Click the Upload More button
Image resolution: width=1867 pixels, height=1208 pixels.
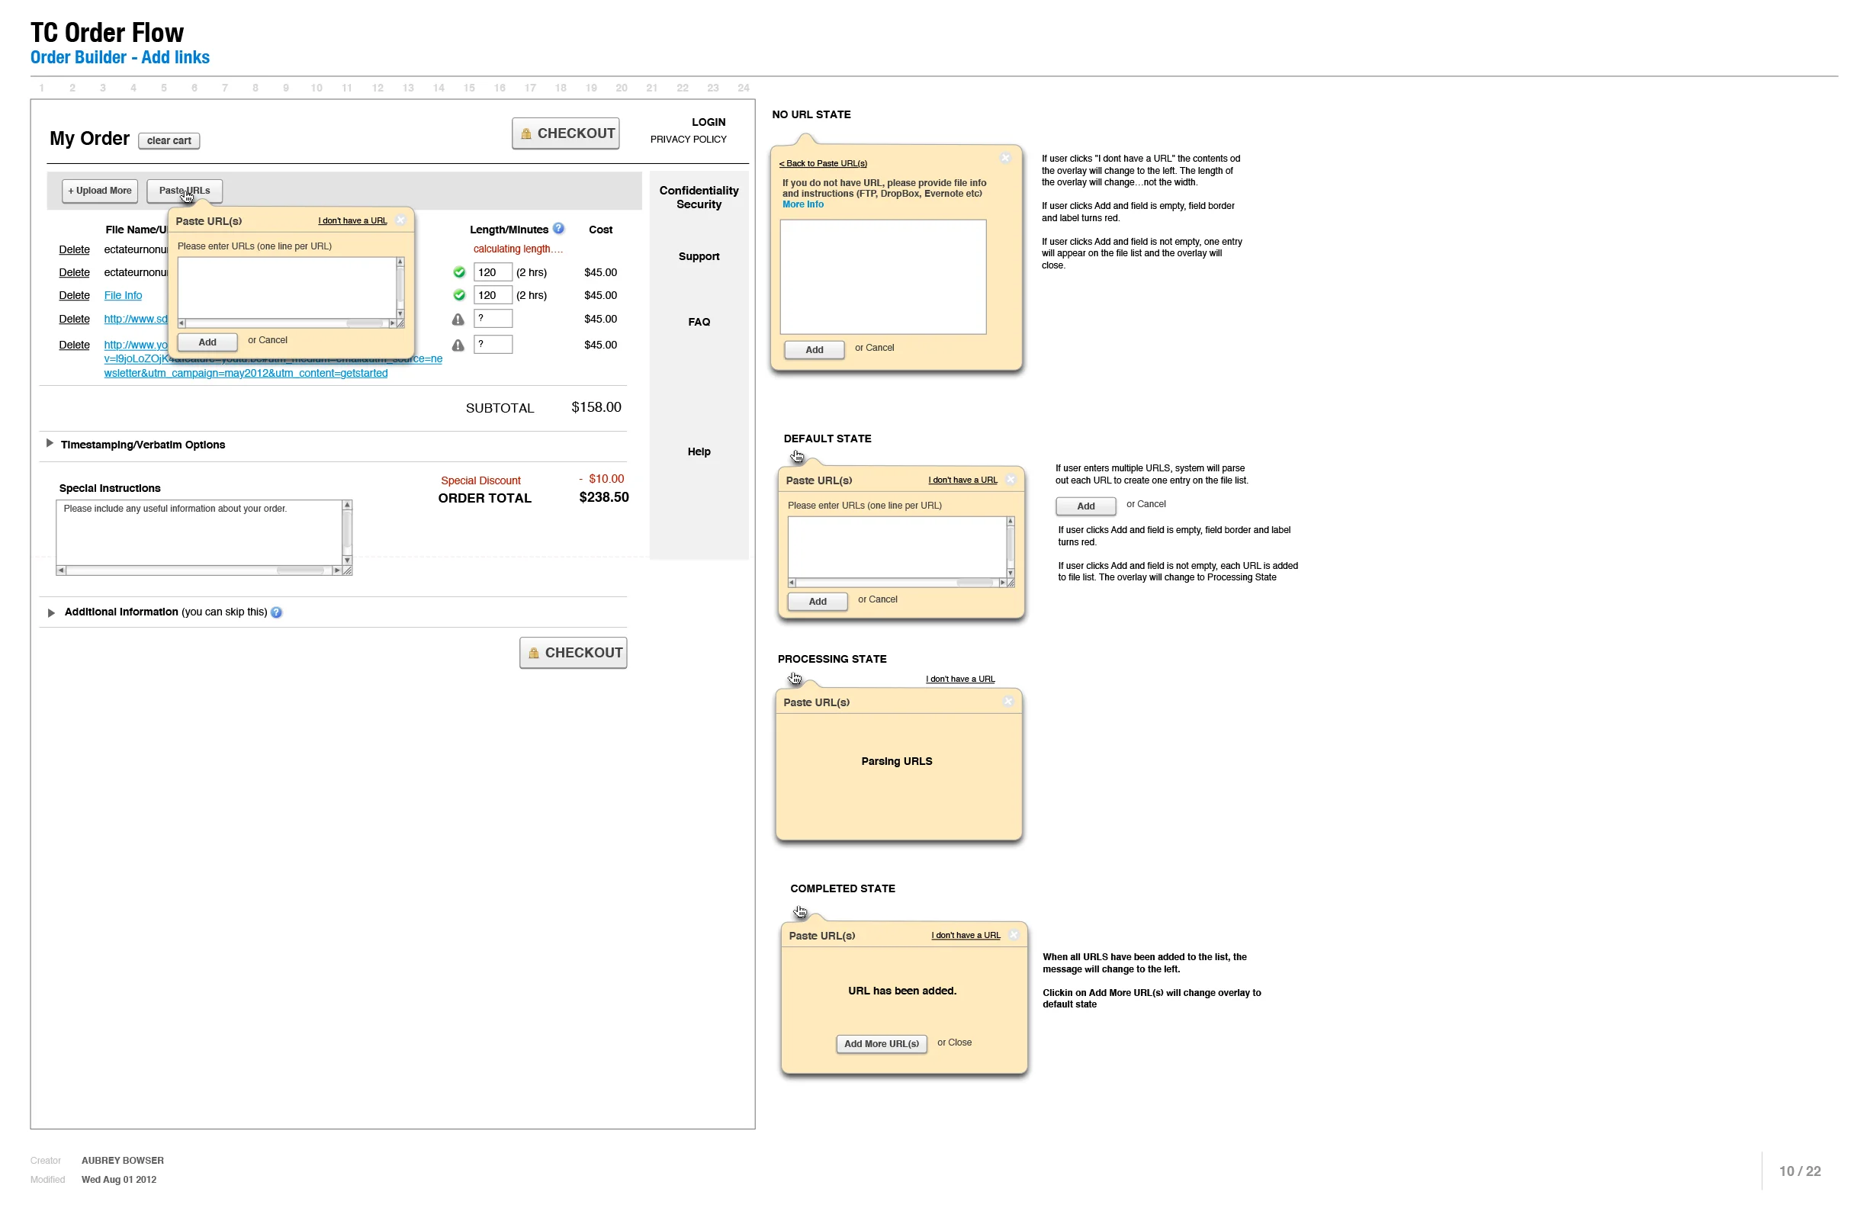click(99, 191)
